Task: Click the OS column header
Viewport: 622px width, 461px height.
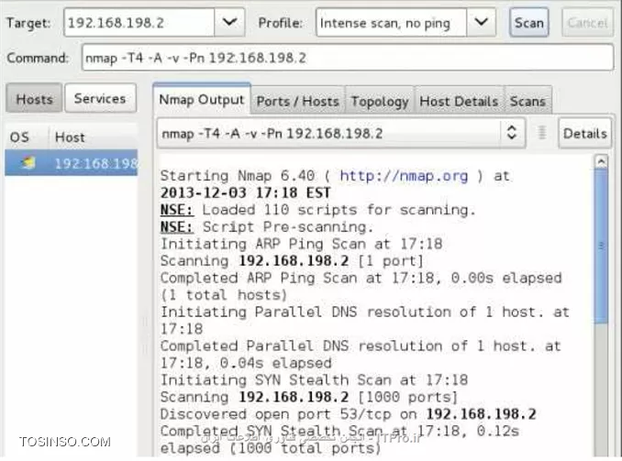Action: click(19, 137)
